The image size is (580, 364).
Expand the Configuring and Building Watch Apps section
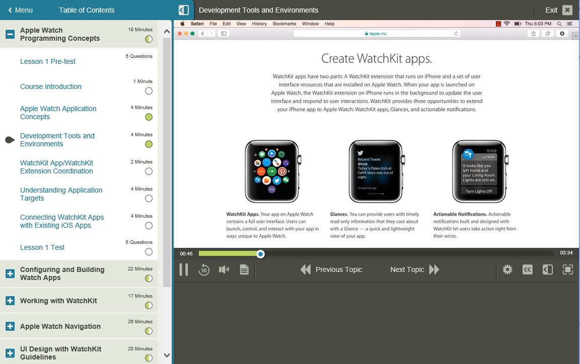coord(10,274)
